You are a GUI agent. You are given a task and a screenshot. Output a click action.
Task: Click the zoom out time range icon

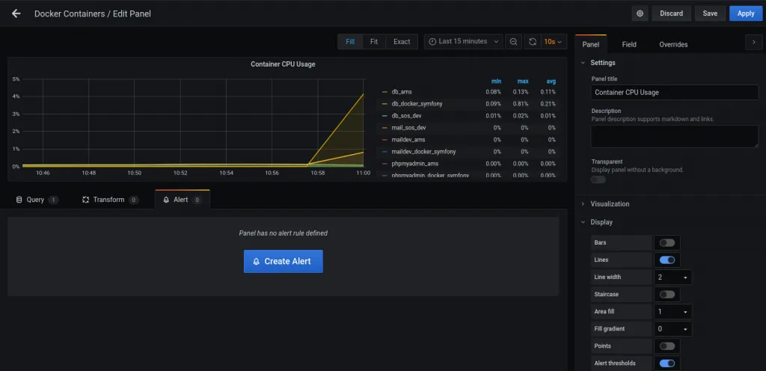tap(514, 42)
